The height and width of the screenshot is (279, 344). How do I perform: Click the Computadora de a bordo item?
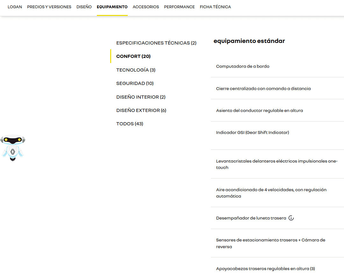[x=242, y=66]
